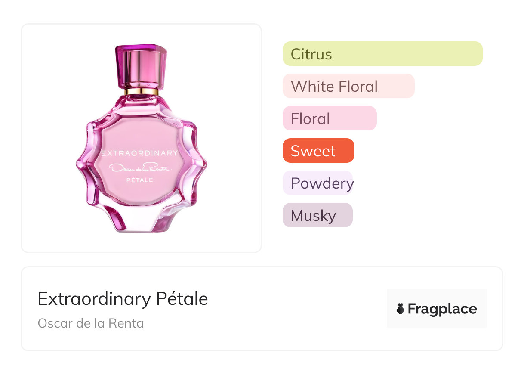
Task: Select the Citrus accord bar
Action: [382, 54]
